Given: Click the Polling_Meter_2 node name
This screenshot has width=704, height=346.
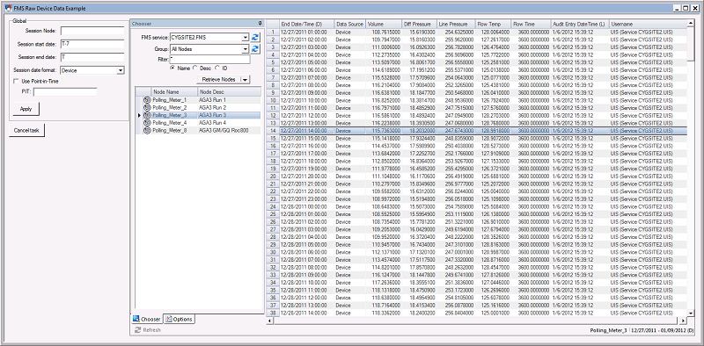Looking at the screenshot, I should pyautogui.click(x=169, y=107).
